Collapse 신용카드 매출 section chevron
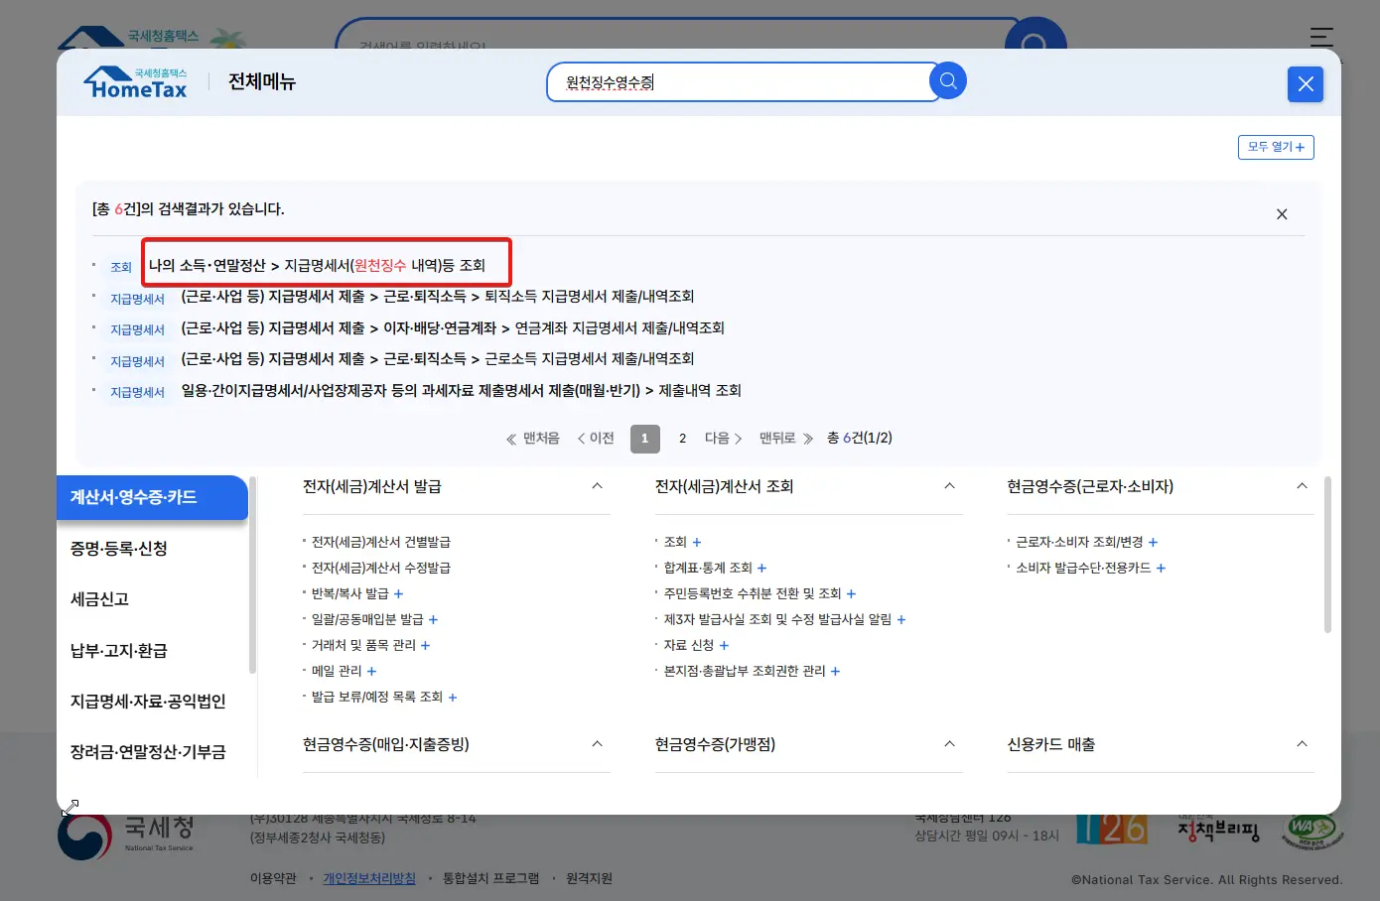The width and height of the screenshot is (1380, 901). [1302, 744]
